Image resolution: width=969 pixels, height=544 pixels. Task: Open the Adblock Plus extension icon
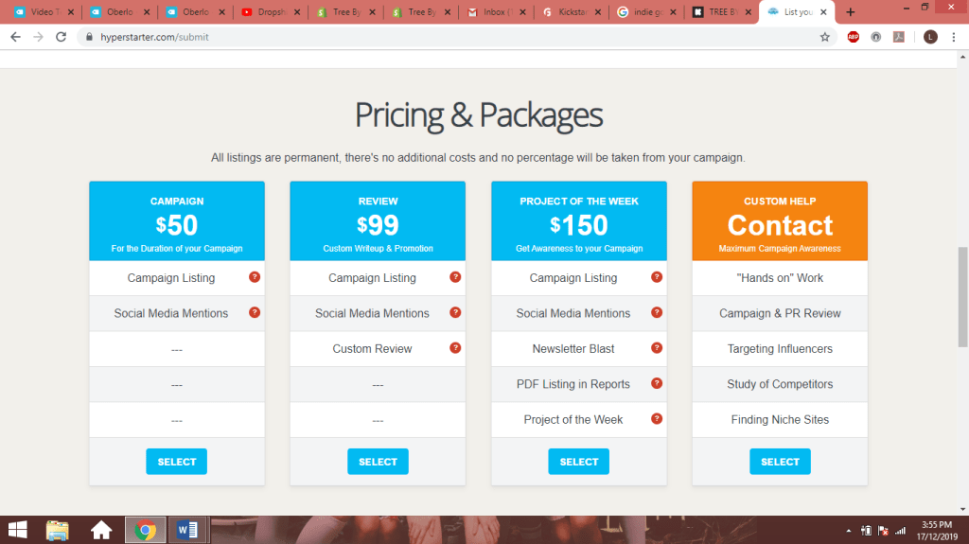[854, 37]
